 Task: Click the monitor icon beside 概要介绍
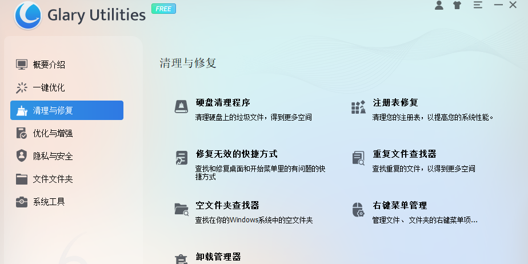pyautogui.click(x=22, y=65)
